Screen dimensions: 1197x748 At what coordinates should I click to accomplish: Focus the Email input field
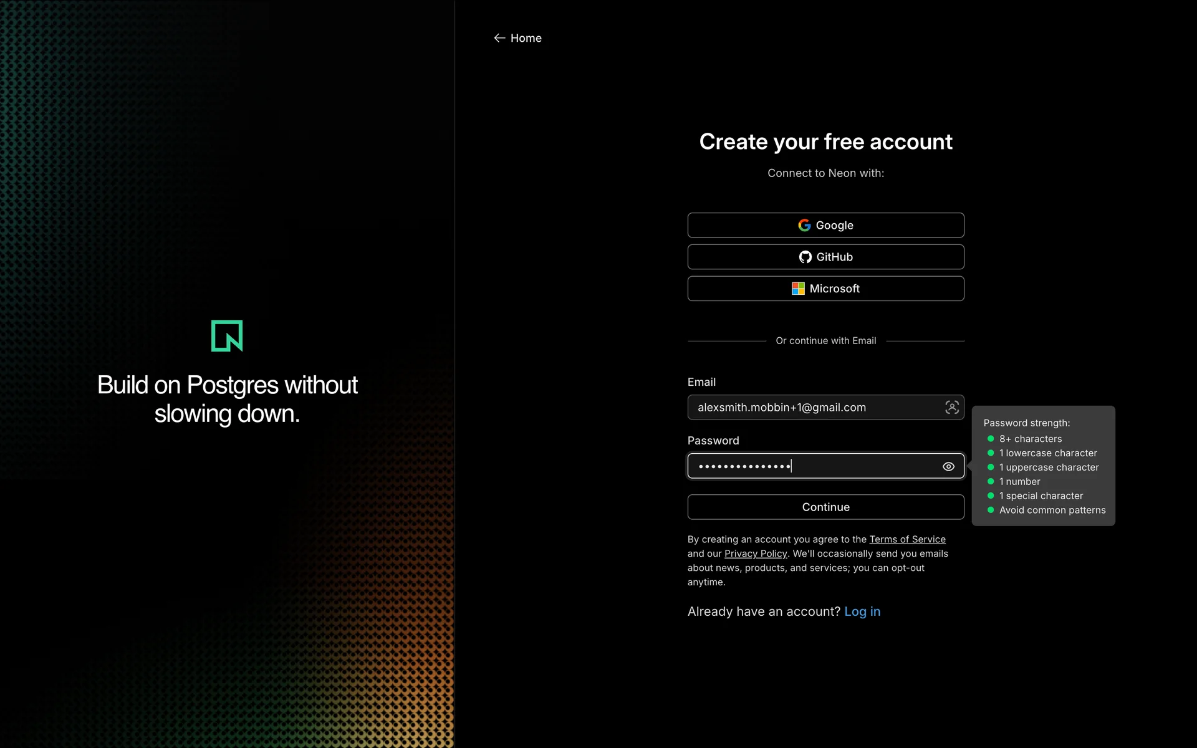825,407
